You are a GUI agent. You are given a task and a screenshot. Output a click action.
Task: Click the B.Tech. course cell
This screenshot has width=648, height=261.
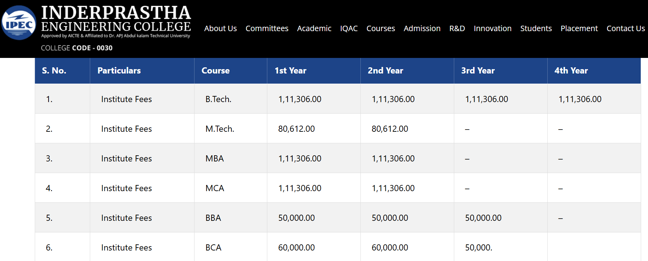231,99
